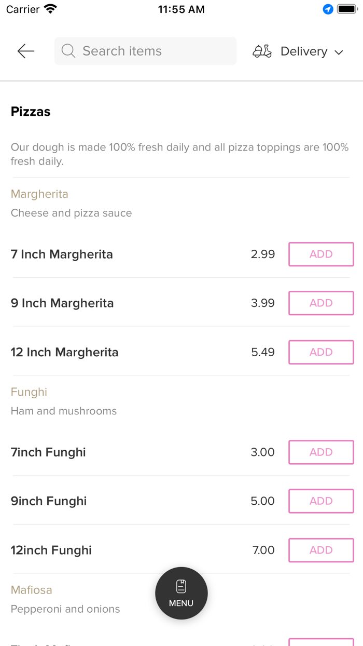Tap the delivery scooter icon
Viewport: 363px width, 646px height.
coord(262,51)
